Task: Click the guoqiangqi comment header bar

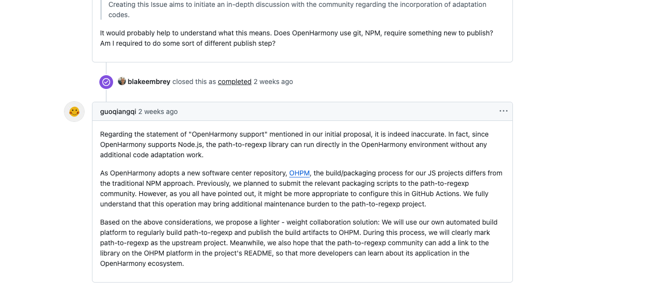Action: click(302, 111)
